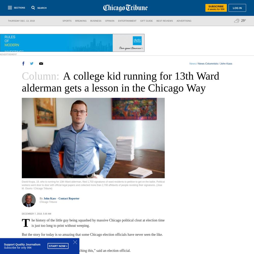The height and width of the screenshot is (254, 254).
Task: Go to Breaking news section
Action: click(81, 21)
